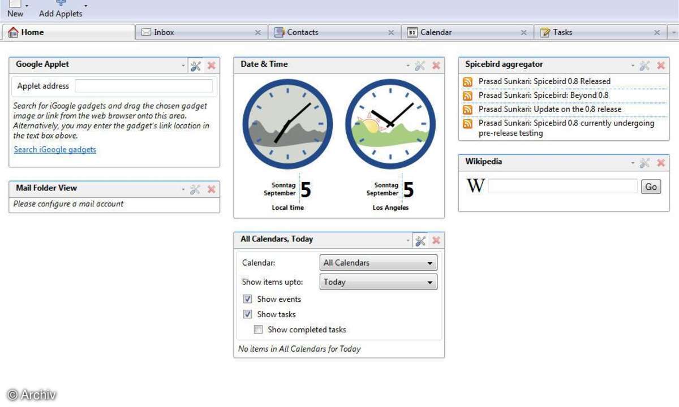Remove the Spicebird aggregator applet
Image resolution: width=679 pixels, height=407 pixels.
tap(661, 66)
